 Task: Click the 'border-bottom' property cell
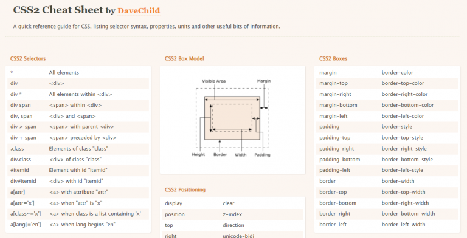pos(337,203)
